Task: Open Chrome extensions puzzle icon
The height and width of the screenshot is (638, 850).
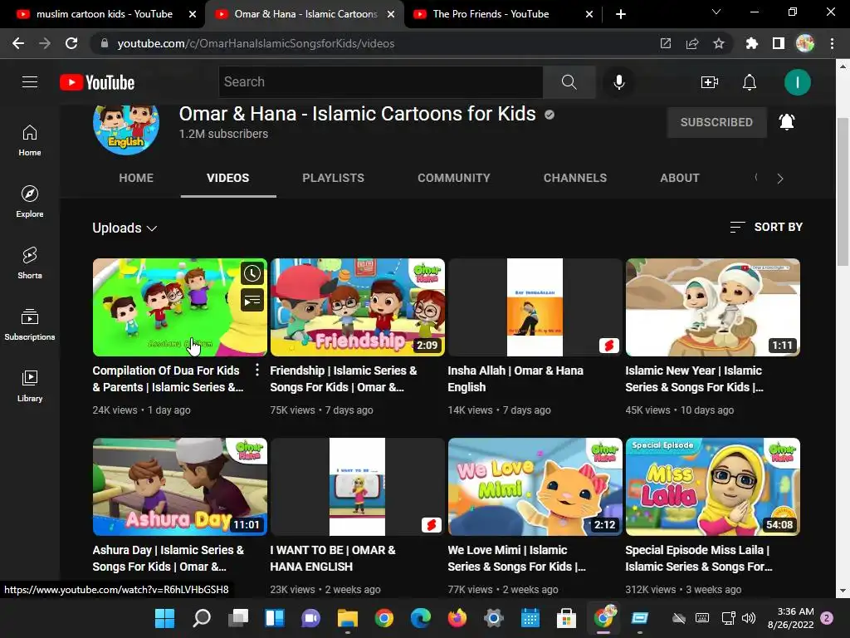Action: (751, 43)
